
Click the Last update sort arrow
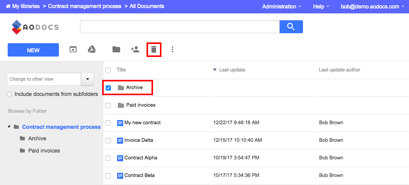(215, 70)
